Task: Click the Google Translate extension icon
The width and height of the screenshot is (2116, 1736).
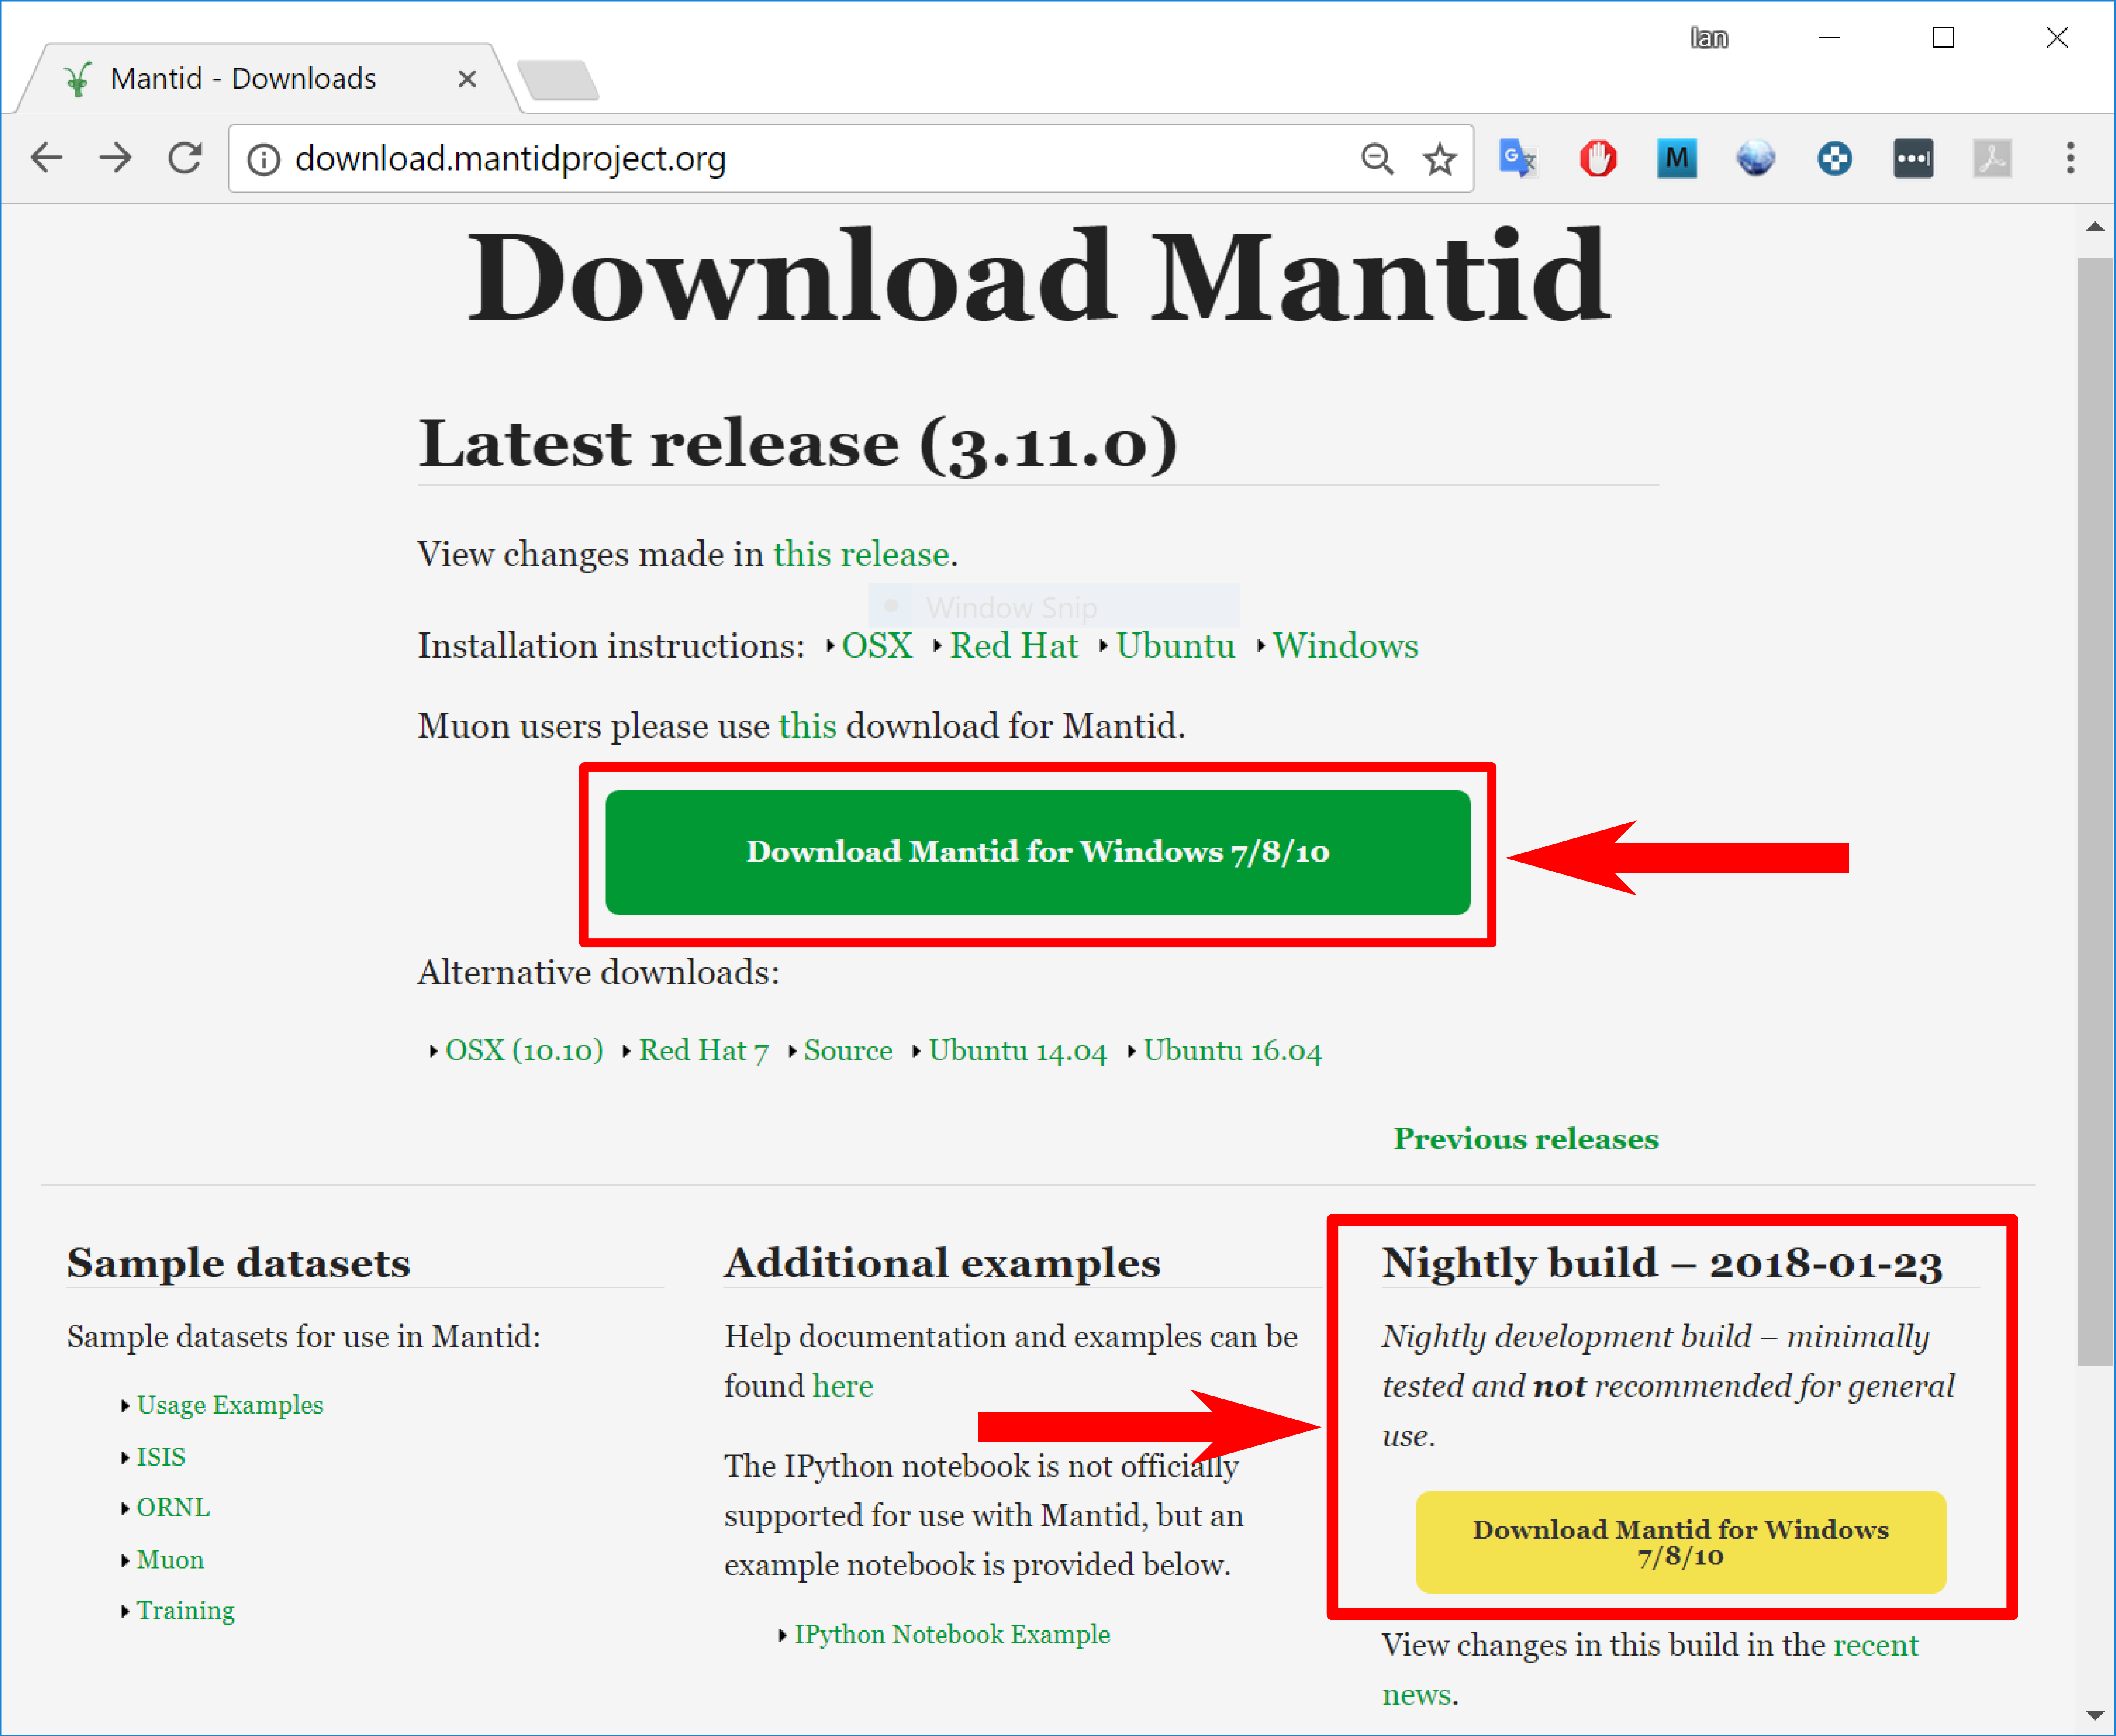Action: tap(1517, 158)
